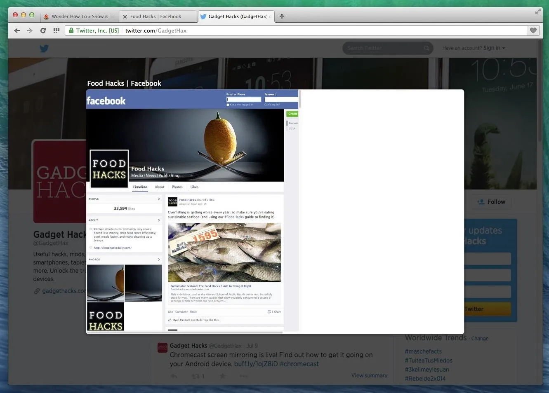Viewport: 549px width, 393px height.
Task: Click in the Facebook Password field
Action: click(281, 99)
